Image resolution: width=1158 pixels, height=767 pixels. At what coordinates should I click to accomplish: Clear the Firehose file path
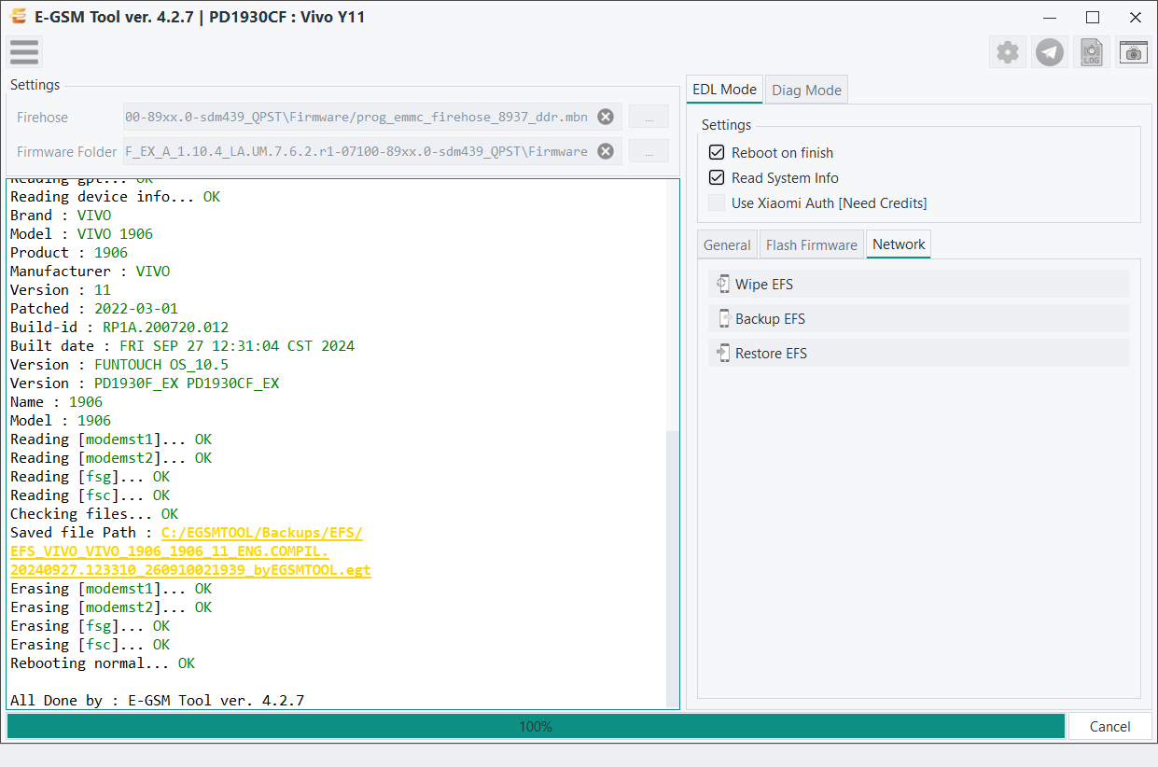(606, 117)
